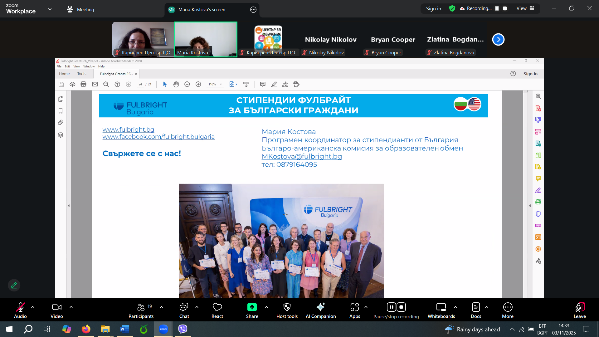Open Host tools shield icon
The height and width of the screenshot is (337, 599).
click(x=287, y=307)
